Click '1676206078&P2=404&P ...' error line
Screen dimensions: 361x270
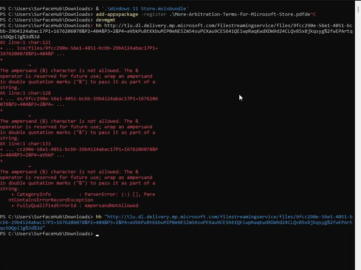pos(32,54)
